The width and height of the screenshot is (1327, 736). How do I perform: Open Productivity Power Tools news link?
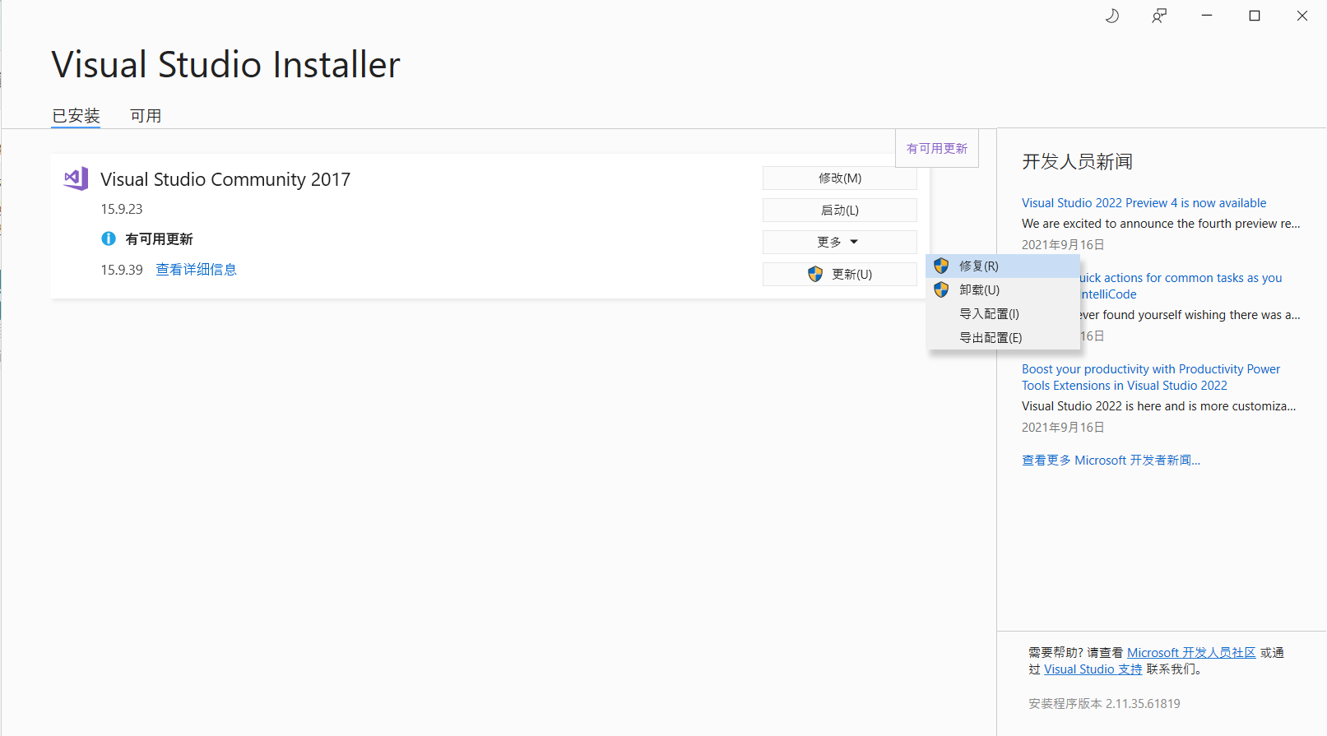[1151, 377]
